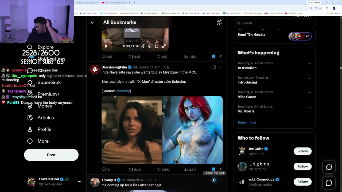The height and width of the screenshot is (192, 342).
Task: View analytics of post with 2.9M views
Action: [190, 169]
